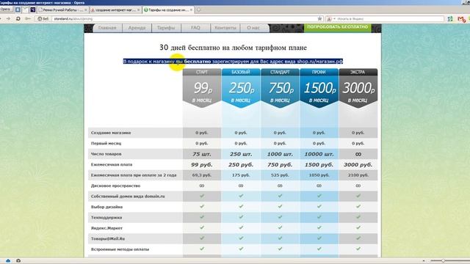Reload the page with the refresh icon
The image size is (470, 264).
[18, 18]
